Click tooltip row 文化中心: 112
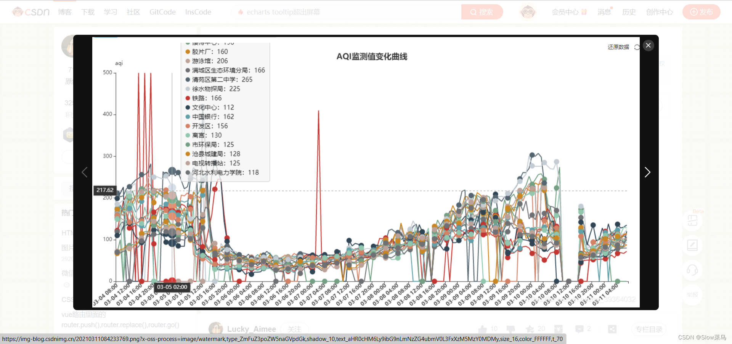Screen dimensions: 732x344 [210, 108]
